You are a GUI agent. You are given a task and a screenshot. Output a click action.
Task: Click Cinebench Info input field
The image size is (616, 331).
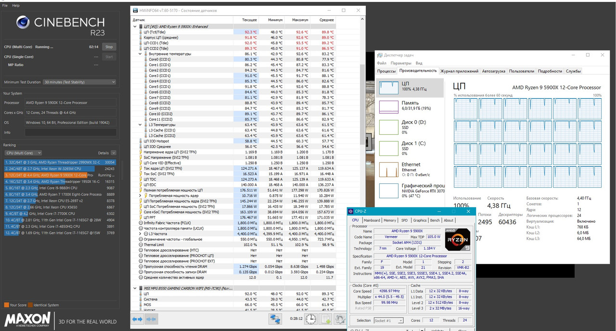pyautogui.click(x=71, y=132)
